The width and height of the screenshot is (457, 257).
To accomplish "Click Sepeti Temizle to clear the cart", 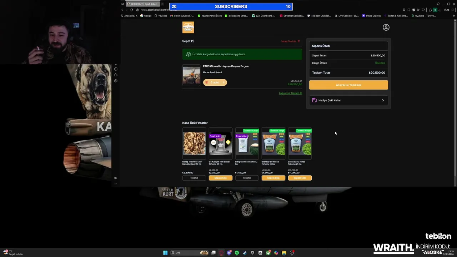I will tap(288, 41).
